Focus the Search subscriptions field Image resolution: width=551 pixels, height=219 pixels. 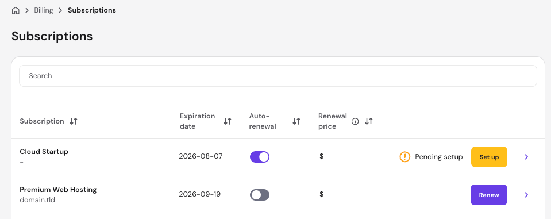(x=278, y=76)
